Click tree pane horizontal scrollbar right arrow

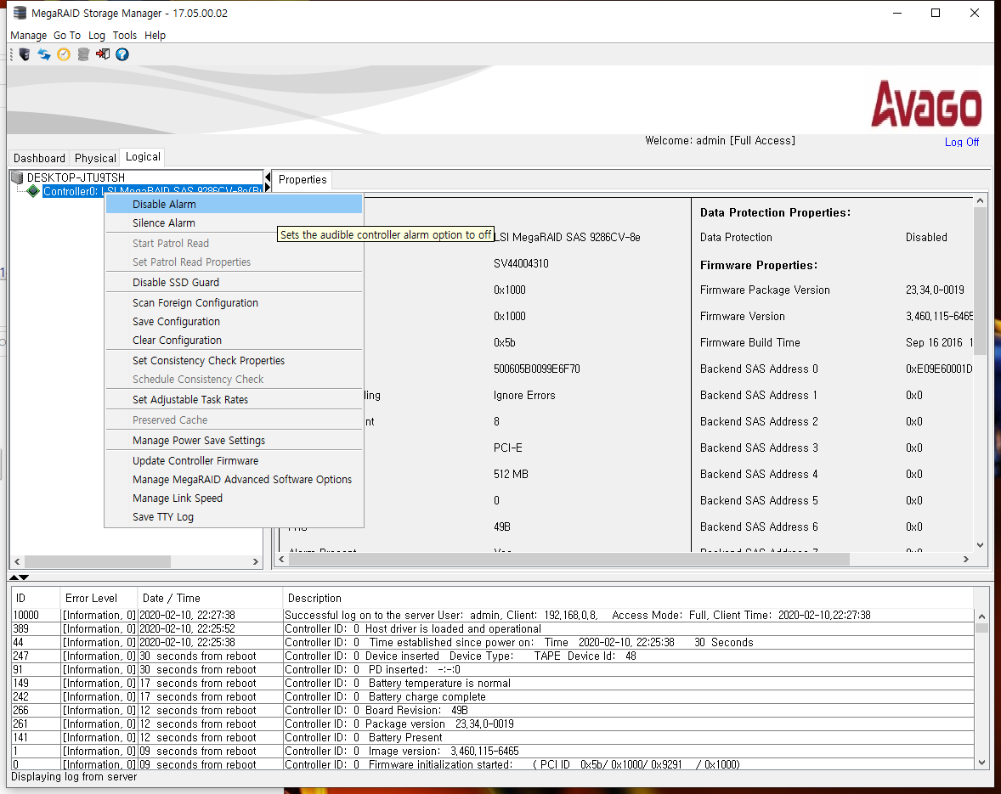(256, 561)
